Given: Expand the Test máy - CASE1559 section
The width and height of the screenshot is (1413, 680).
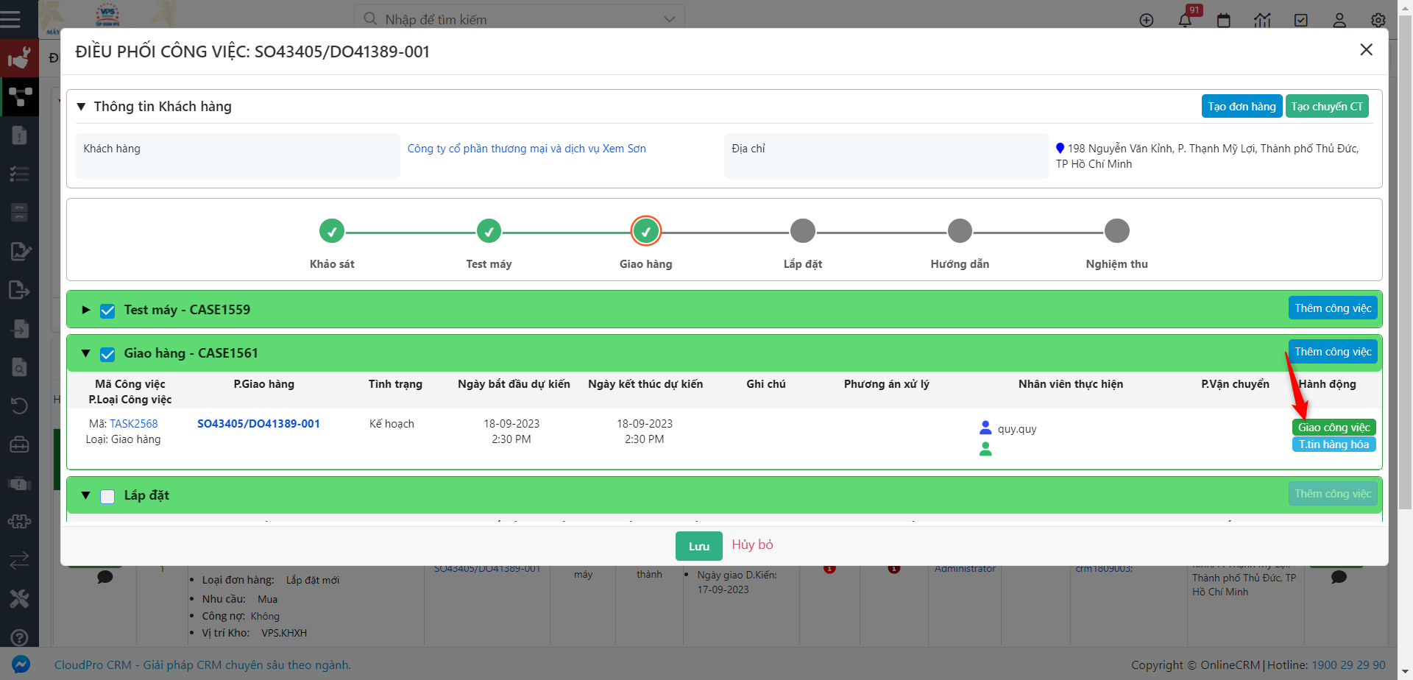Looking at the screenshot, I should [86, 310].
